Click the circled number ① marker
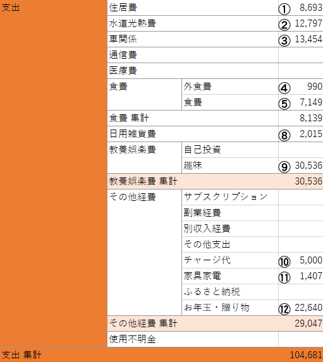Screen dimensions: 323x362 tap(284, 9)
